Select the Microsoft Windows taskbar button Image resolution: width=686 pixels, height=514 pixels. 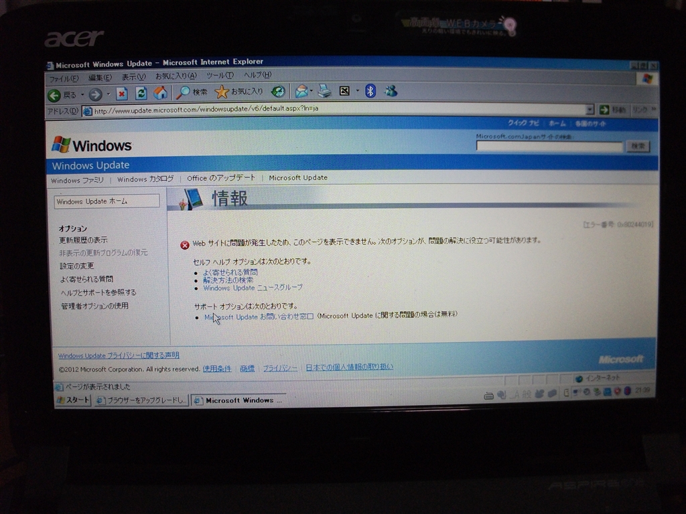pos(239,400)
